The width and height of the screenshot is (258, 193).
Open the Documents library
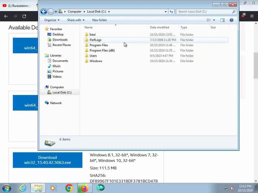coord(60,61)
